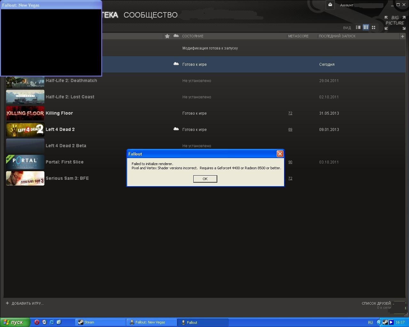The width and height of the screenshot is (409, 327).
Task: Launch media player from quick launch
Action: point(44,322)
